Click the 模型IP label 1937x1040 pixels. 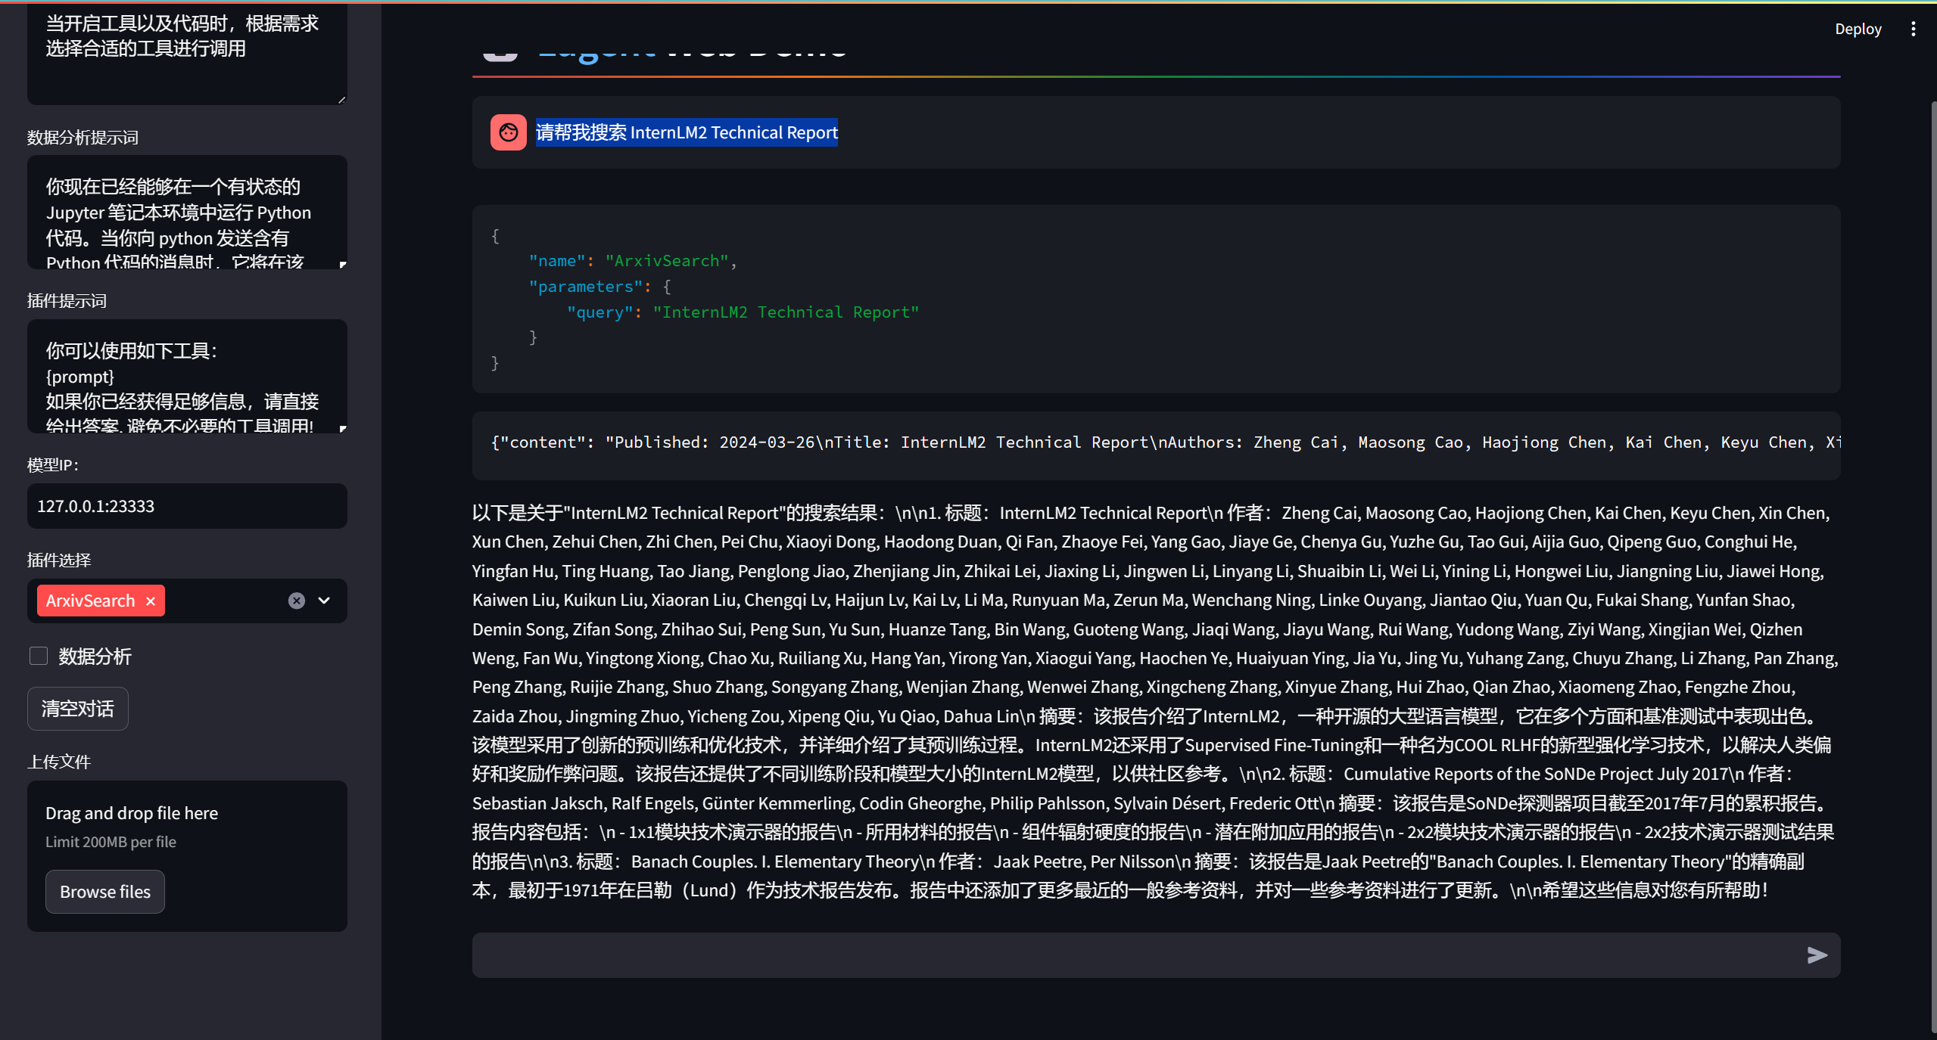point(53,464)
